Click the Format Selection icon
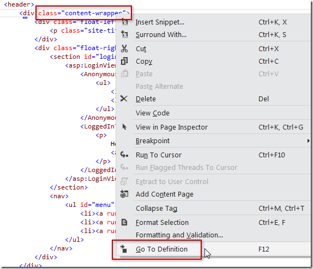The image size is (313, 269). pos(124,222)
